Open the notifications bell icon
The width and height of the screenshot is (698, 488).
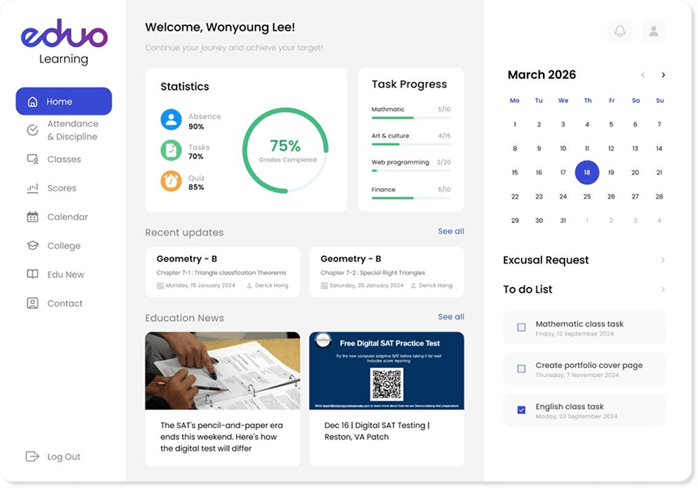[619, 31]
